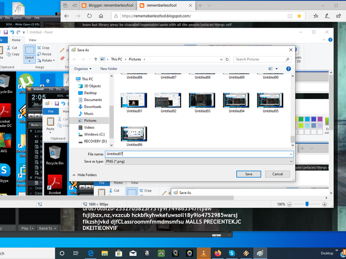Click Save in the Save As dialog
This screenshot has height=259, width=346.
pos(248,174)
